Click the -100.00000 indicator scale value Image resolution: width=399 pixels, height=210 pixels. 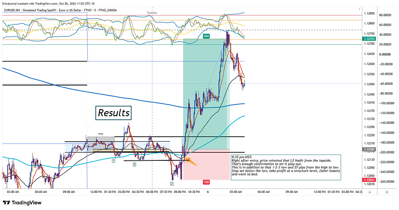[x=385, y=103]
